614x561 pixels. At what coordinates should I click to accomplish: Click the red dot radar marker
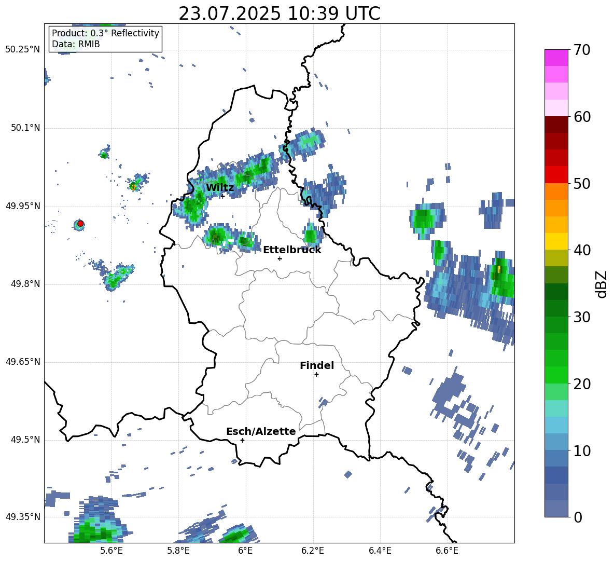[x=80, y=224]
